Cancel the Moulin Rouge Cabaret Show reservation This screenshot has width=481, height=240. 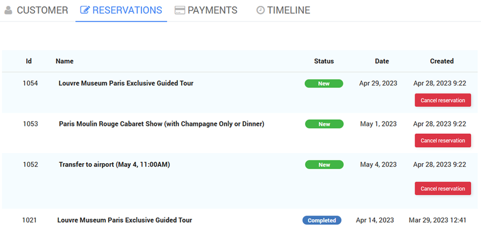coord(443,141)
